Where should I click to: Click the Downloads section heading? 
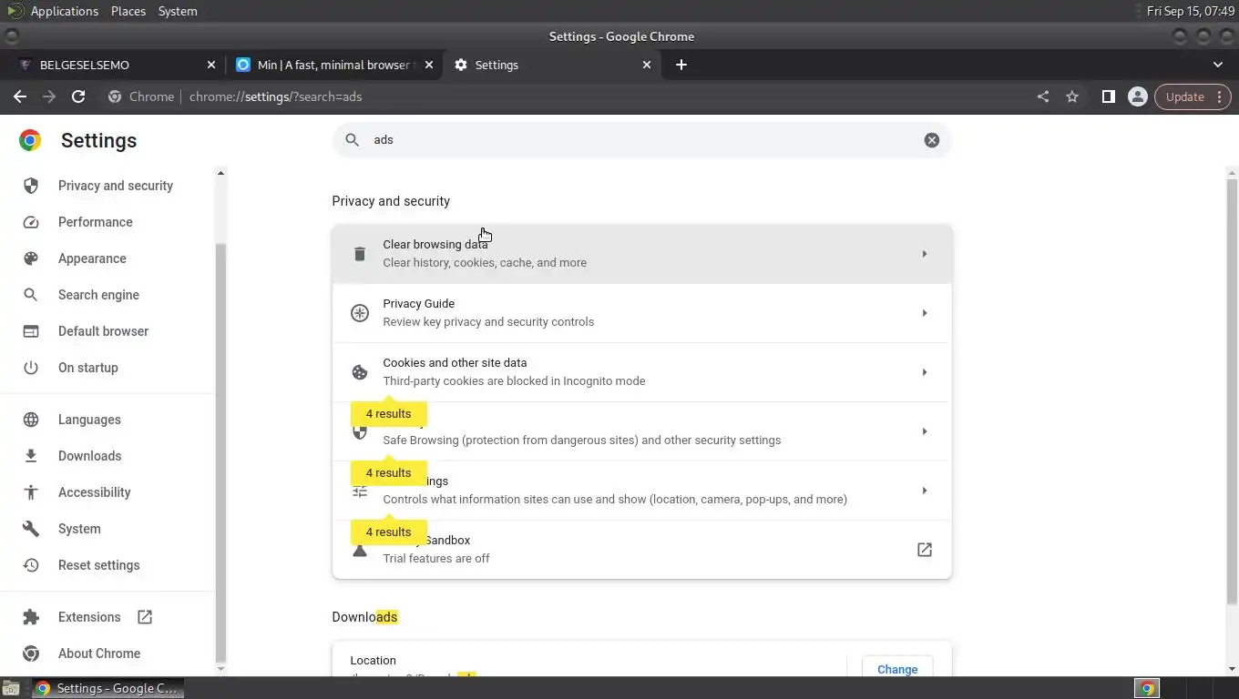[364, 617]
